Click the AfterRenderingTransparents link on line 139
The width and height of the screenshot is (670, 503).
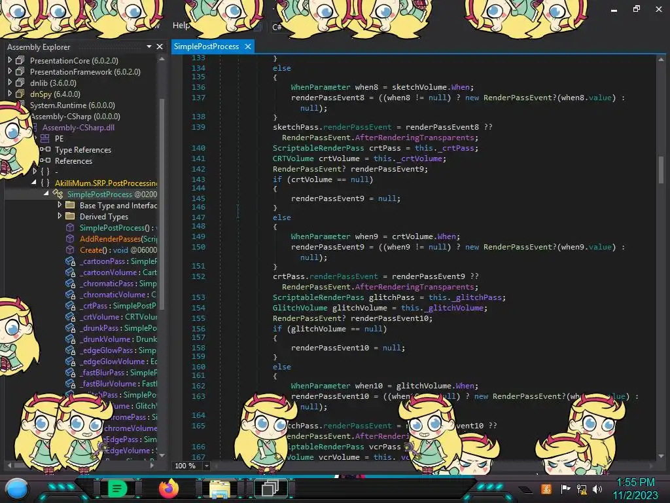414,138
